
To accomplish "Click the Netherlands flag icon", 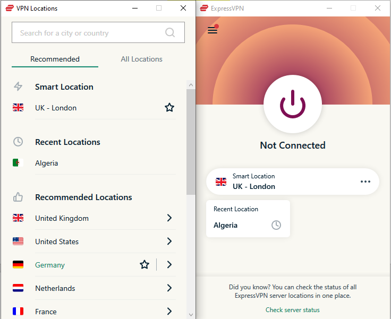I will (18, 288).
